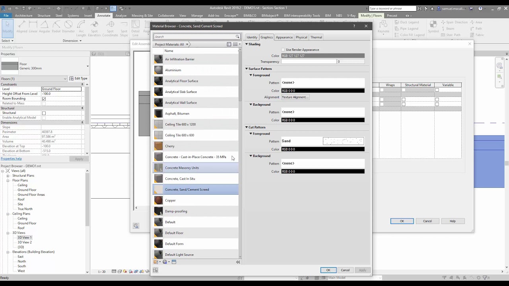Click the Print icon in quick access toolbar
The image size is (509, 286).
click(x=58, y=8)
